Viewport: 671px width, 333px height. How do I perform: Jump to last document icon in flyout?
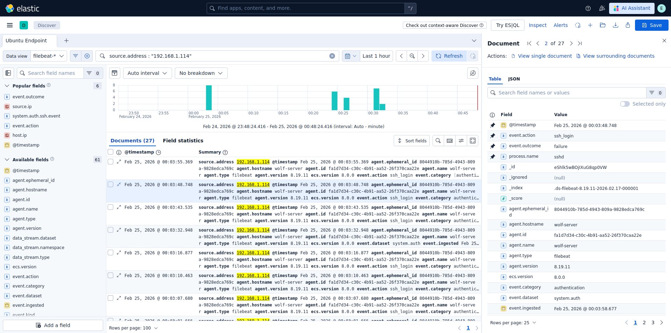point(580,43)
